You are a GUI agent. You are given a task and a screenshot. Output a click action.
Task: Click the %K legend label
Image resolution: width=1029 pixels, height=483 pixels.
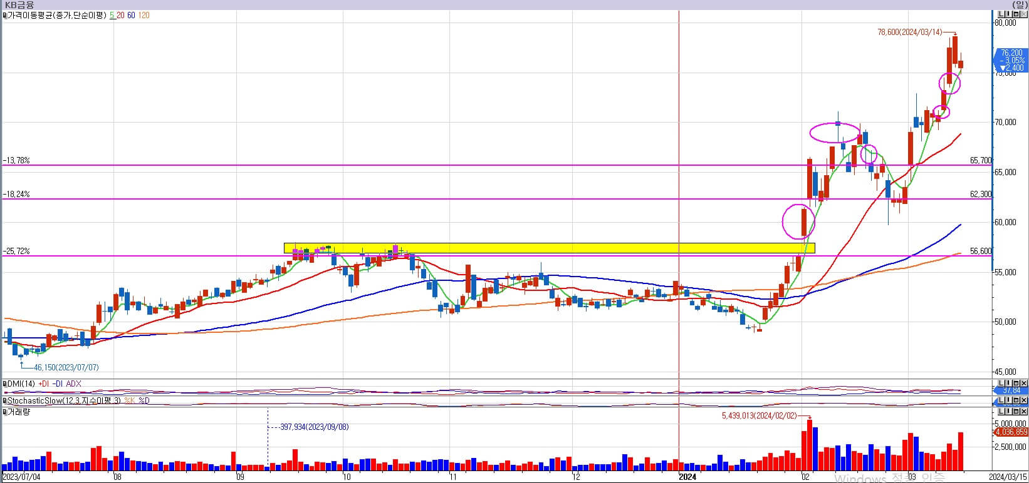[130, 400]
